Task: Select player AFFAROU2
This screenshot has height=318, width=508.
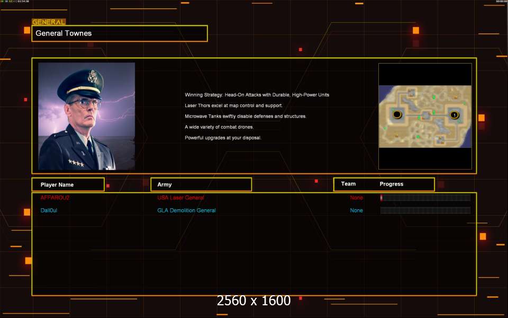Action: tap(55, 198)
